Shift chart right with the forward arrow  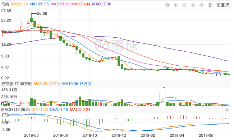coord(202,5)
